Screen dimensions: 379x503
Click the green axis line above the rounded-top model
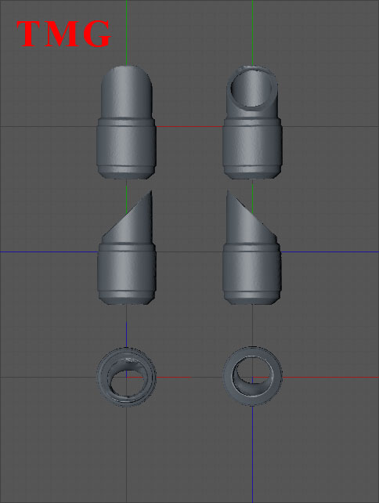(x=126, y=32)
